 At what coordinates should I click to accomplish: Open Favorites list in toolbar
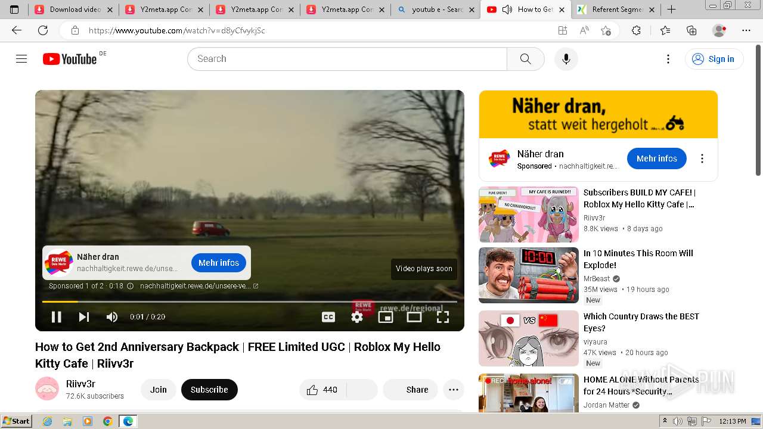pyautogui.click(x=665, y=30)
